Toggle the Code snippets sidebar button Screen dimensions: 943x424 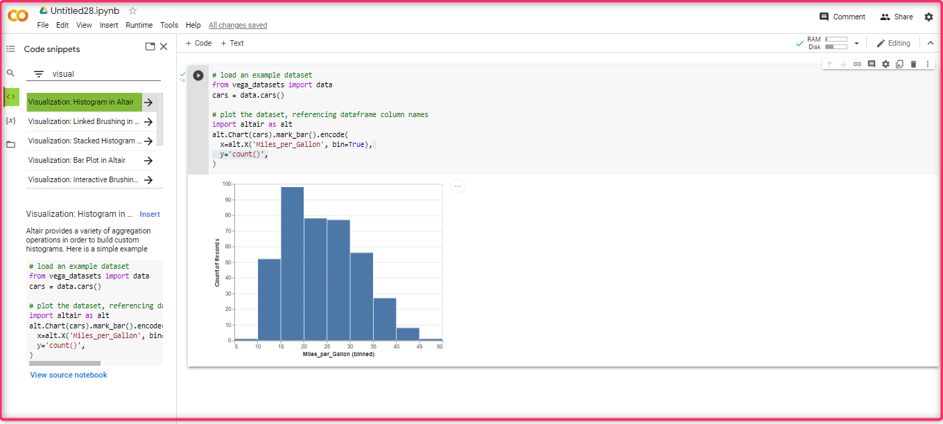point(11,96)
